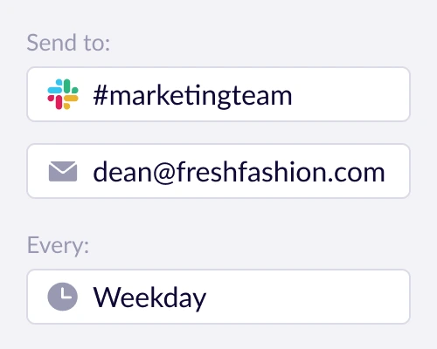The image size is (437, 349).
Task: Choose the Slack destination row
Action: pyautogui.click(x=218, y=94)
